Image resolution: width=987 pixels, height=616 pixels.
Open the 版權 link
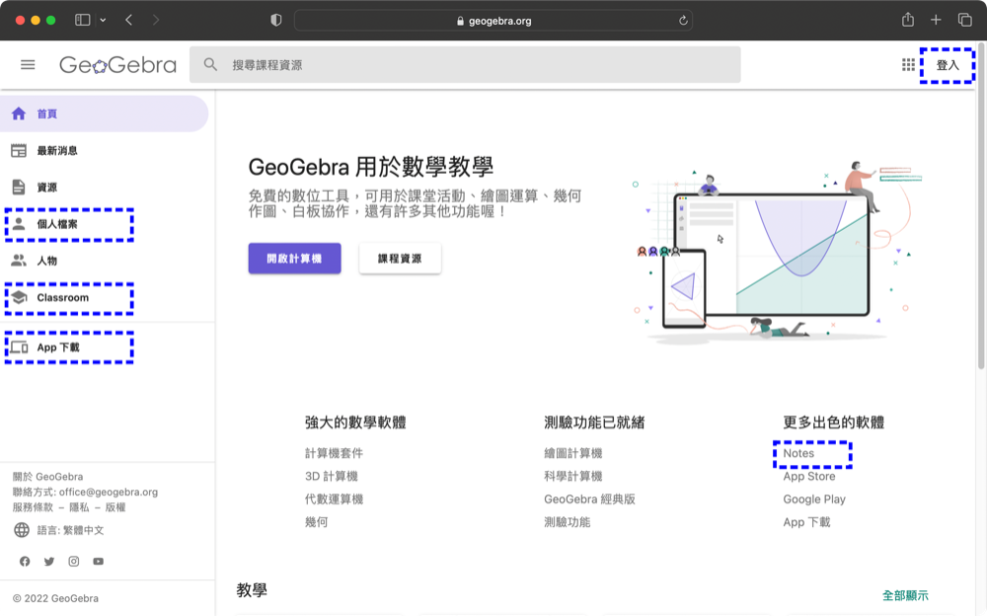(115, 507)
